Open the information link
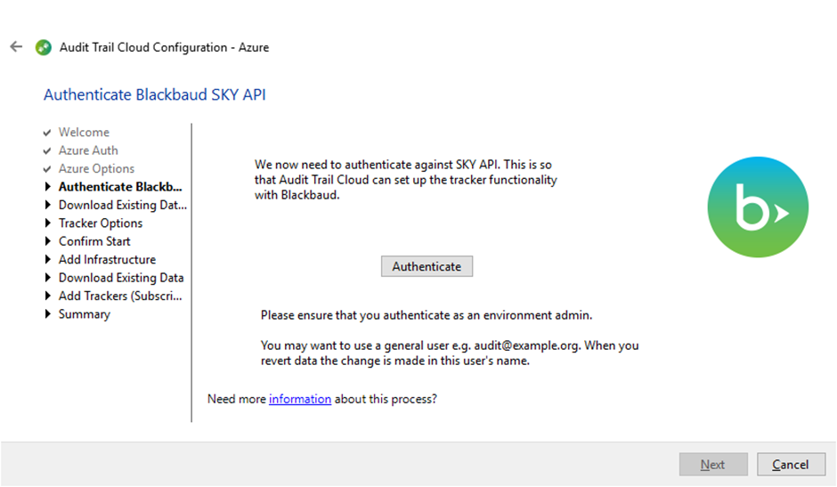The height and width of the screenshot is (487, 837). 300,399
